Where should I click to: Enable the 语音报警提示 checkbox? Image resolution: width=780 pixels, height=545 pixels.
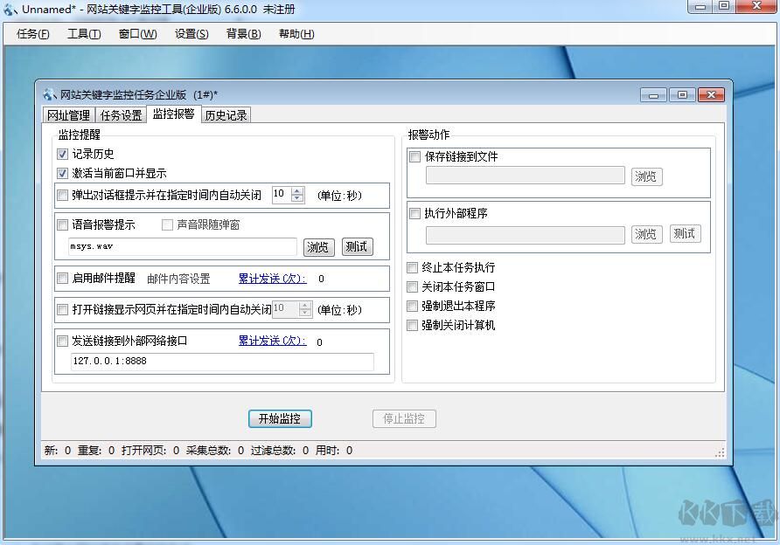pos(62,225)
